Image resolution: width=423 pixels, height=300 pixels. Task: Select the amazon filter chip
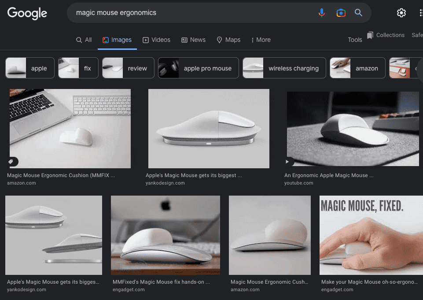click(358, 68)
